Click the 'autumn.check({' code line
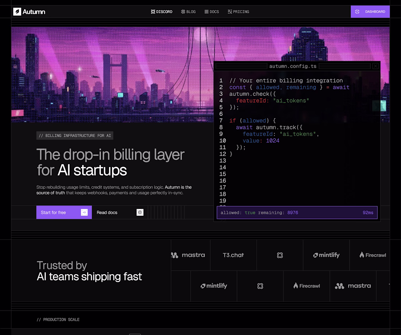401x335 pixels. point(252,94)
